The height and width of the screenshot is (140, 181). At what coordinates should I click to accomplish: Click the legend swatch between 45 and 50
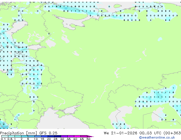click(84, 136)
